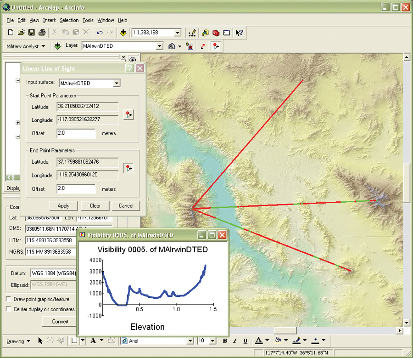Expand the plus tree node in table of contents
Image resolution: width=413 pixels, height=358 pixels.
pyautogui.click(x=17, y=122)
